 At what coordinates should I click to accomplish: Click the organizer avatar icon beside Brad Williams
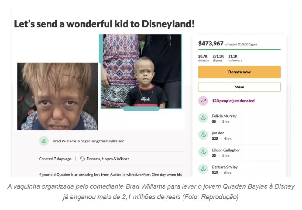coord(44,141)
